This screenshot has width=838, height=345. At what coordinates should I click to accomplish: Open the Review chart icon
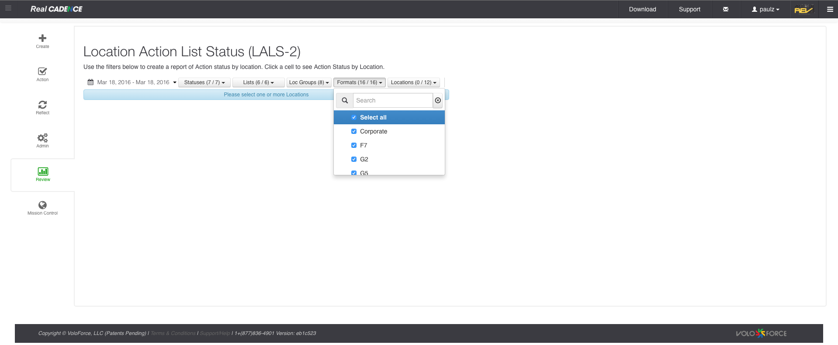(x=43, y=171)
